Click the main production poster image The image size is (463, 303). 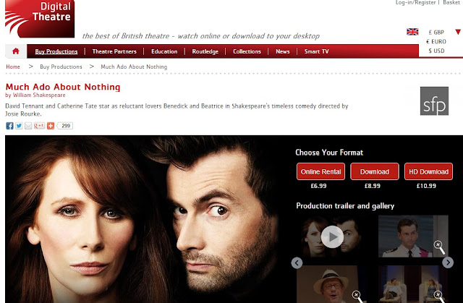142,219
